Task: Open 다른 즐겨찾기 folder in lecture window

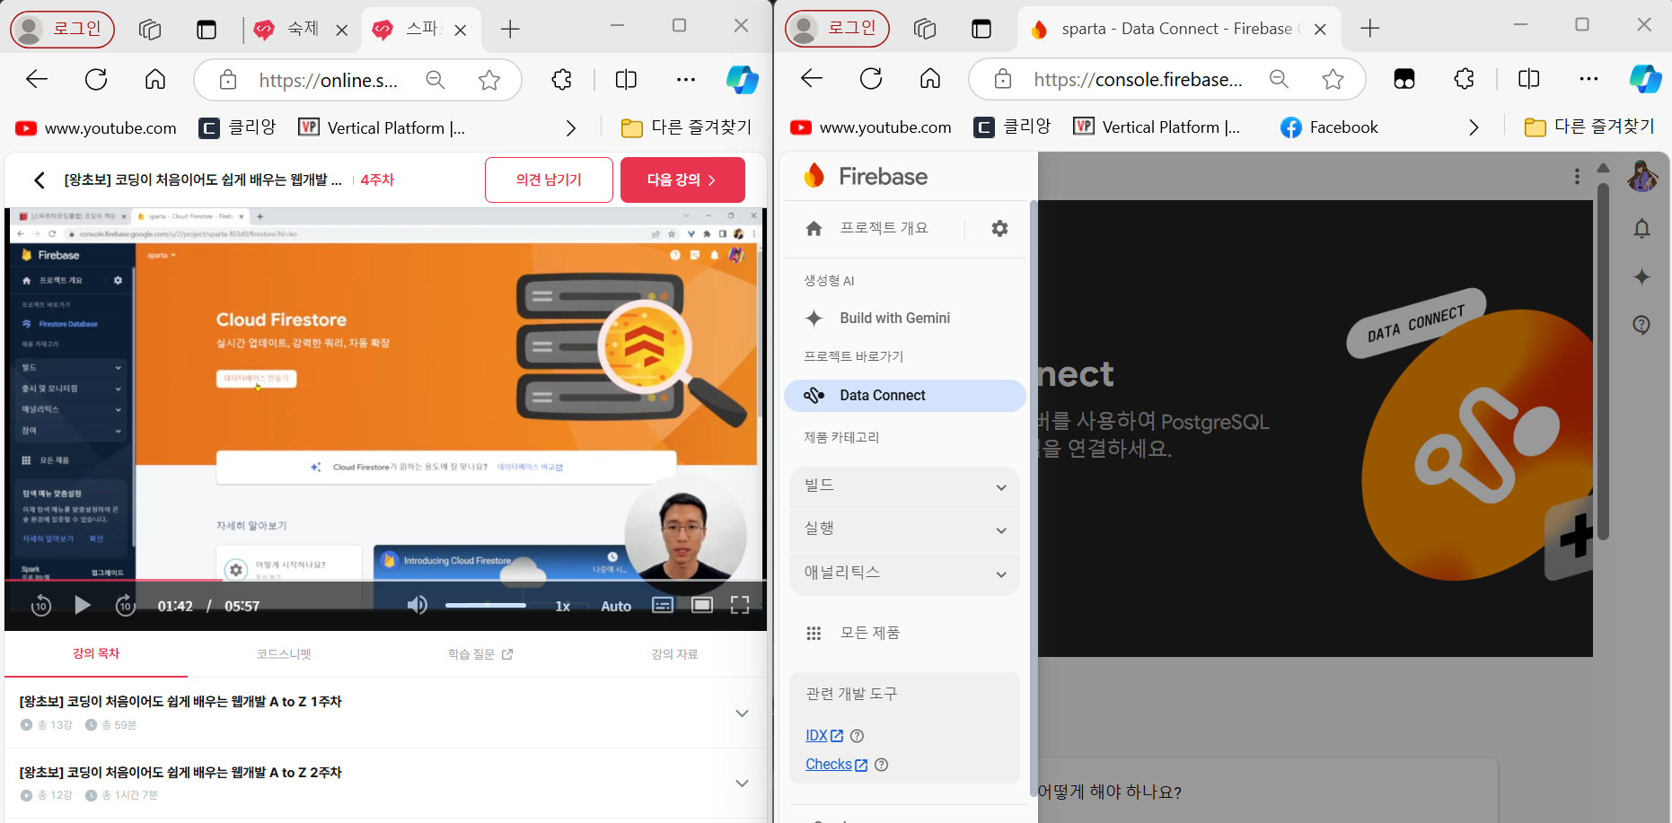Action: [x=687, y=127]
